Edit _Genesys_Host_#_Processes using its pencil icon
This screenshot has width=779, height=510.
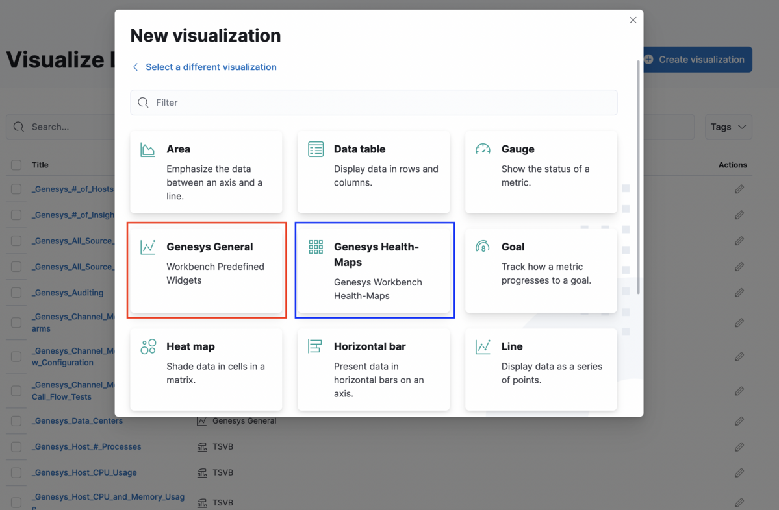(x=739, y=446)
